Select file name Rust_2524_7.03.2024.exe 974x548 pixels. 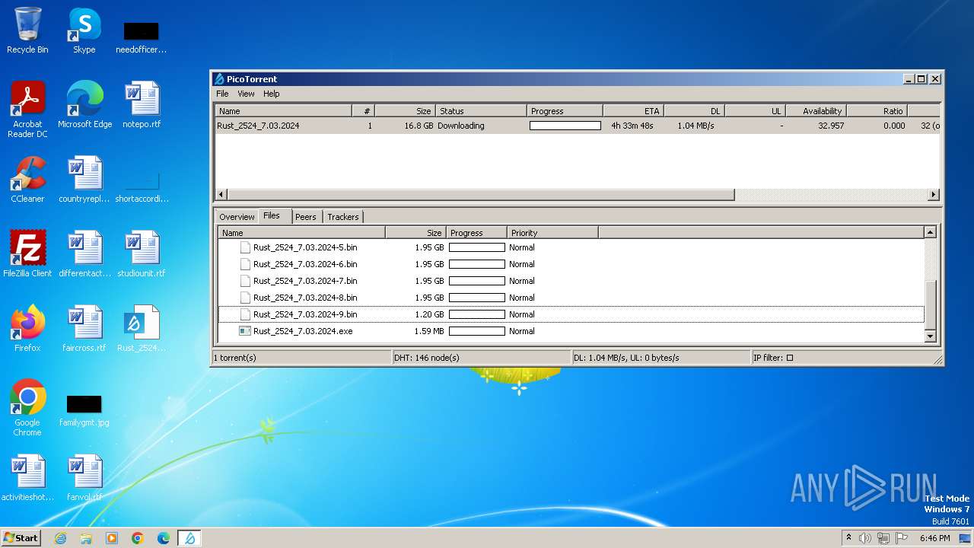click(303, 331)
